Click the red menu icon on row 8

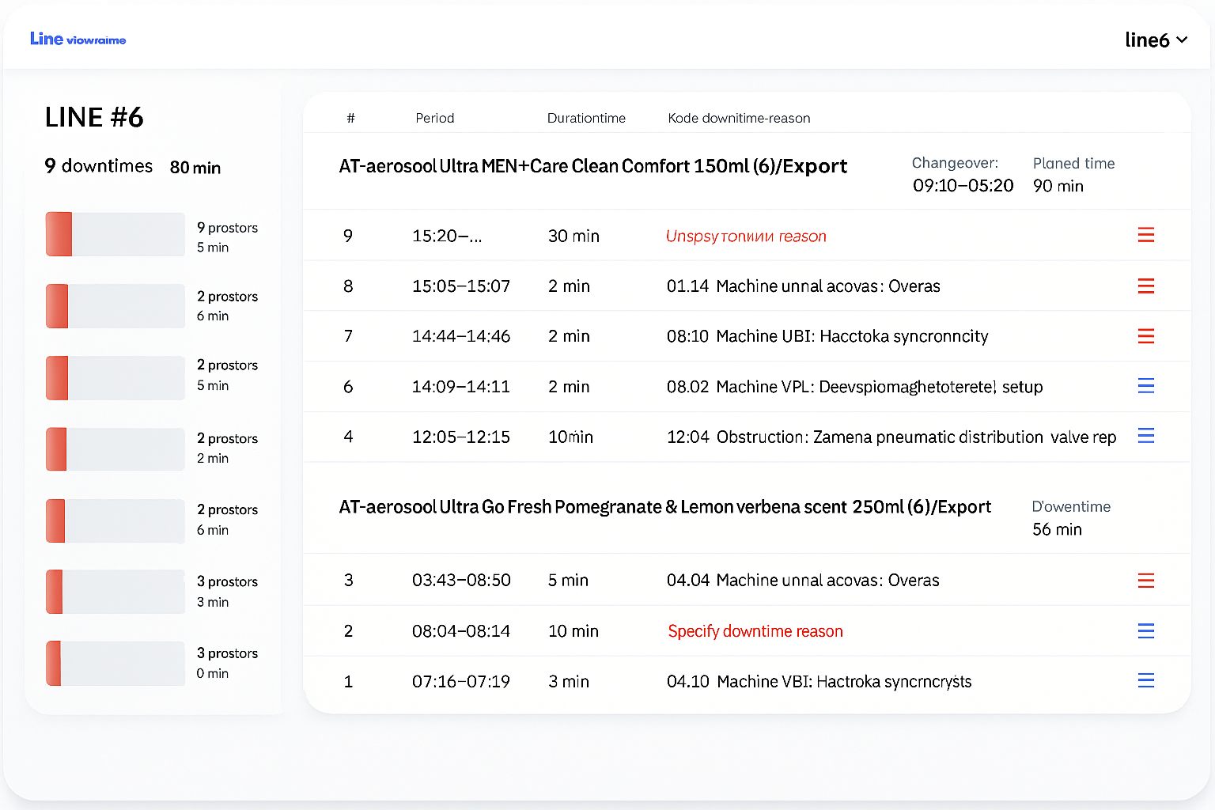tap(1145, 286)
